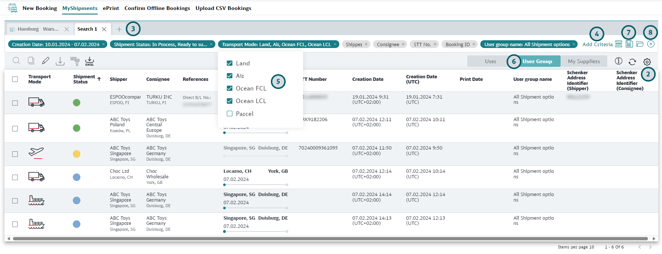Click the copy shipment icon
The image size is (662, 254).
pos(31,61)
